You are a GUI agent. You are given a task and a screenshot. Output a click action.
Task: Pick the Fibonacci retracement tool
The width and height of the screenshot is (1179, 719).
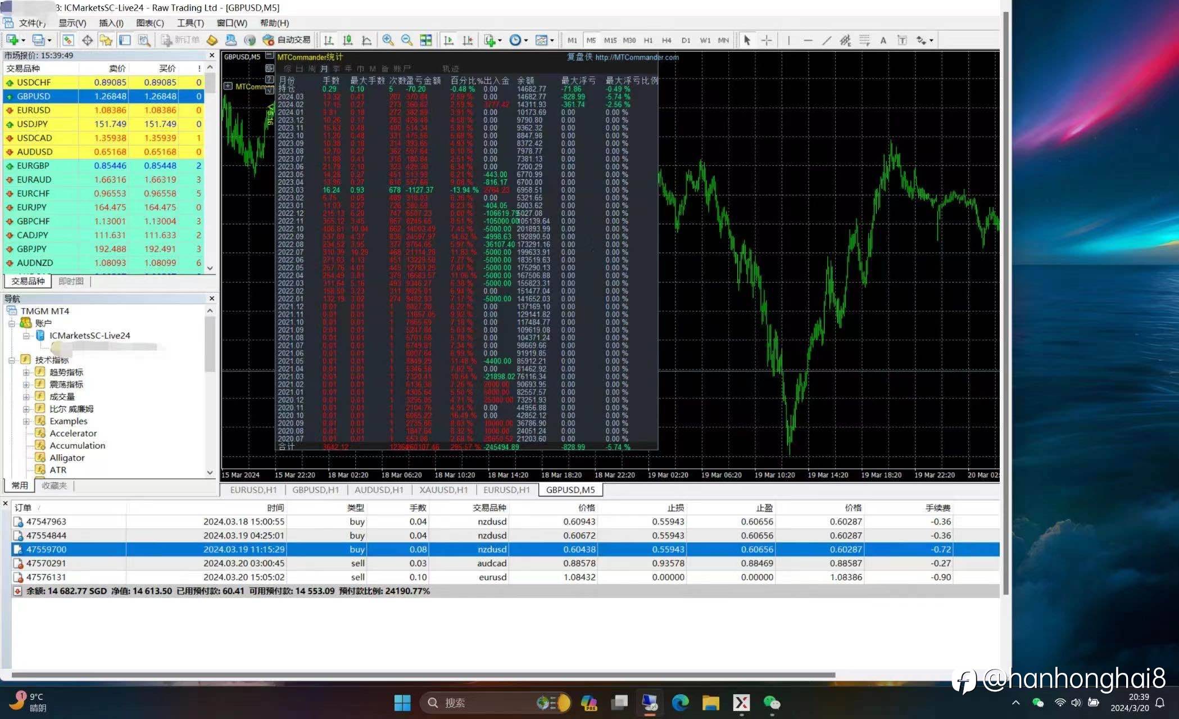point(864,40)
